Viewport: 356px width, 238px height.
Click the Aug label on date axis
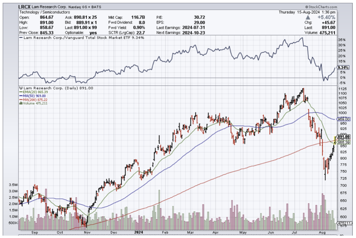(322, 232)
